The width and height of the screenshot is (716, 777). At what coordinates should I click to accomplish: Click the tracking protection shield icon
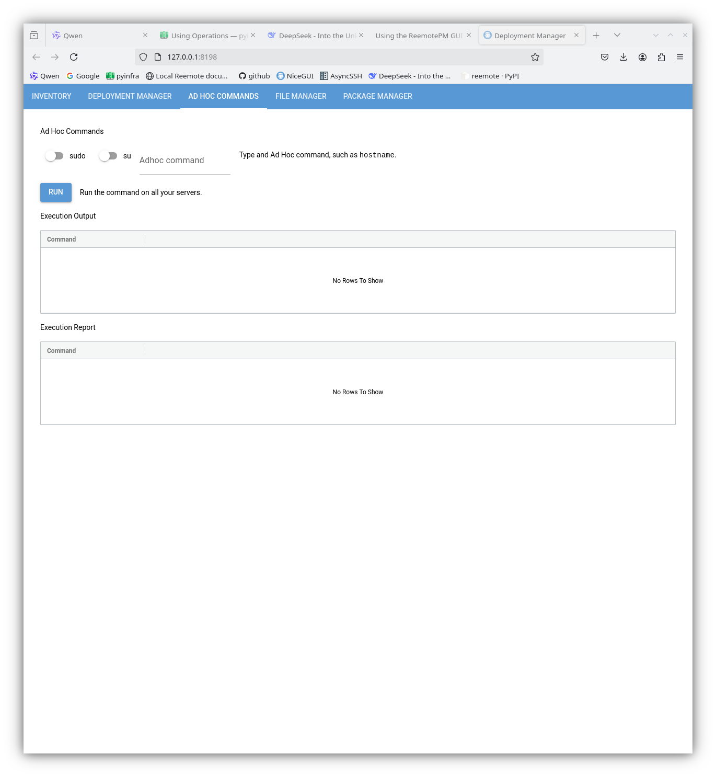(x=143, y=57)
